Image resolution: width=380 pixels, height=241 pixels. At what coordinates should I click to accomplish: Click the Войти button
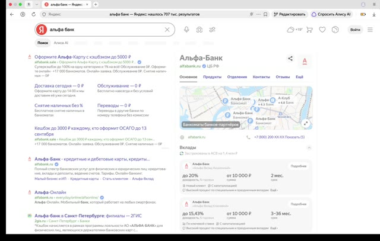(x=355, y=30)
